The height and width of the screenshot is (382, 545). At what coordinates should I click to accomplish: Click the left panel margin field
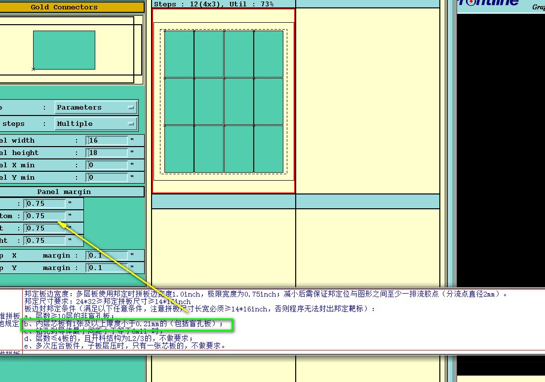pyautogui.click(x=44, y=229)
